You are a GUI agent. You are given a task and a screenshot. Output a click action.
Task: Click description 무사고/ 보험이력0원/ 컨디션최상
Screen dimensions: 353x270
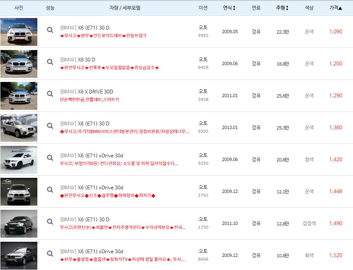pyautogui.click(x=119, y=163)
